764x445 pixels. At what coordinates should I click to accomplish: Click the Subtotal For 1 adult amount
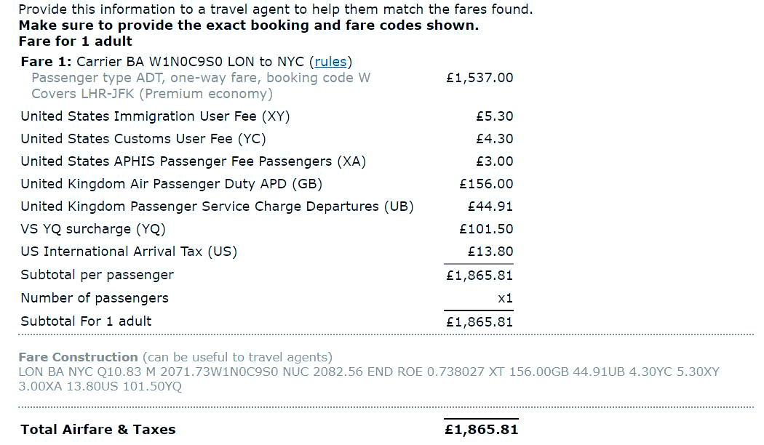point(480,322)
